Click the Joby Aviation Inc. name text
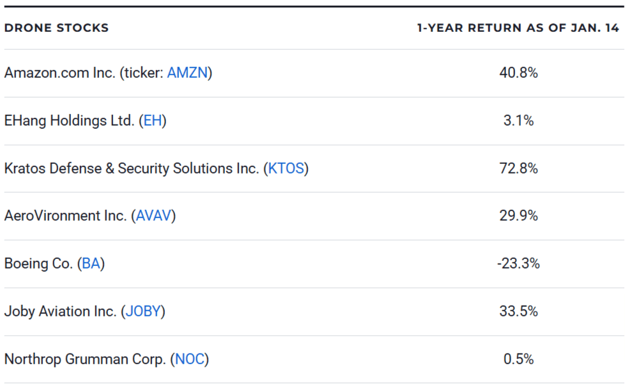Viewport: 625px width, 384px height. (x=60, y=311)
